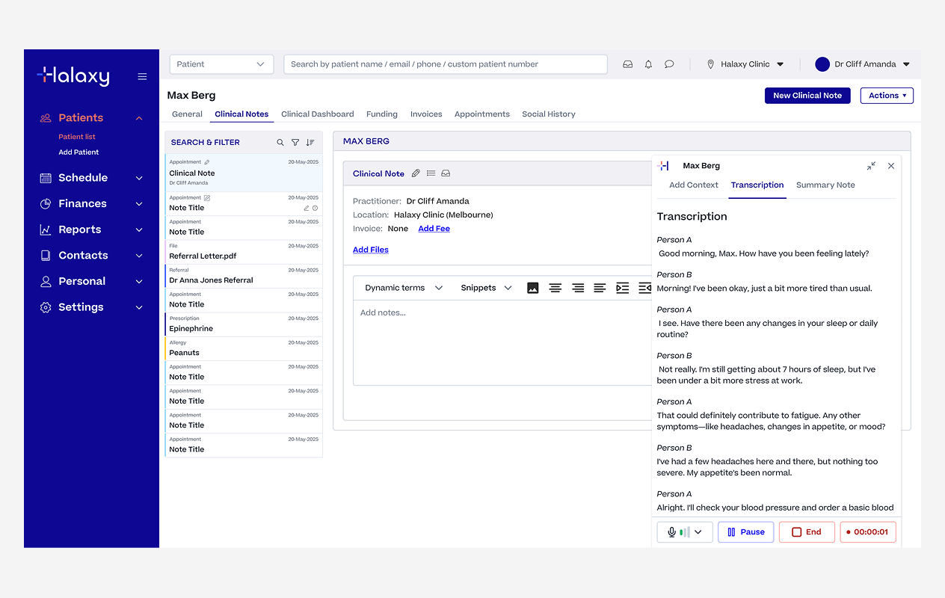Open the Epinephrine prescription entry
Screen dimensions: 945x598
(244, 324)
